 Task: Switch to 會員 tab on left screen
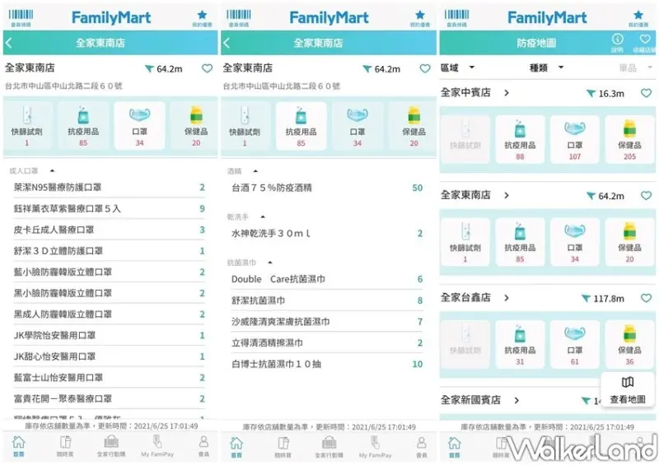coord(203,447)
